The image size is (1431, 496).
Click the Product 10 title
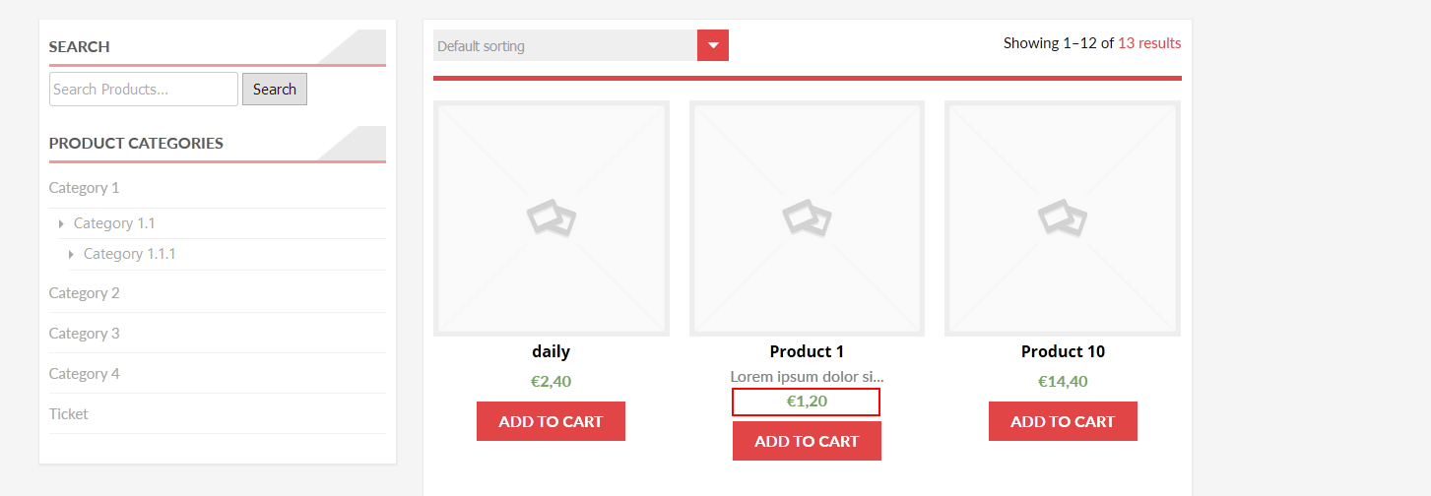1063,351
